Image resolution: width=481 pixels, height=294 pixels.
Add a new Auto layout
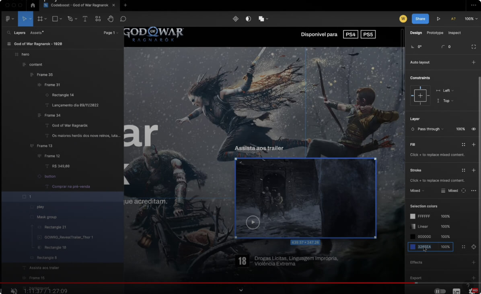point(473,62)
